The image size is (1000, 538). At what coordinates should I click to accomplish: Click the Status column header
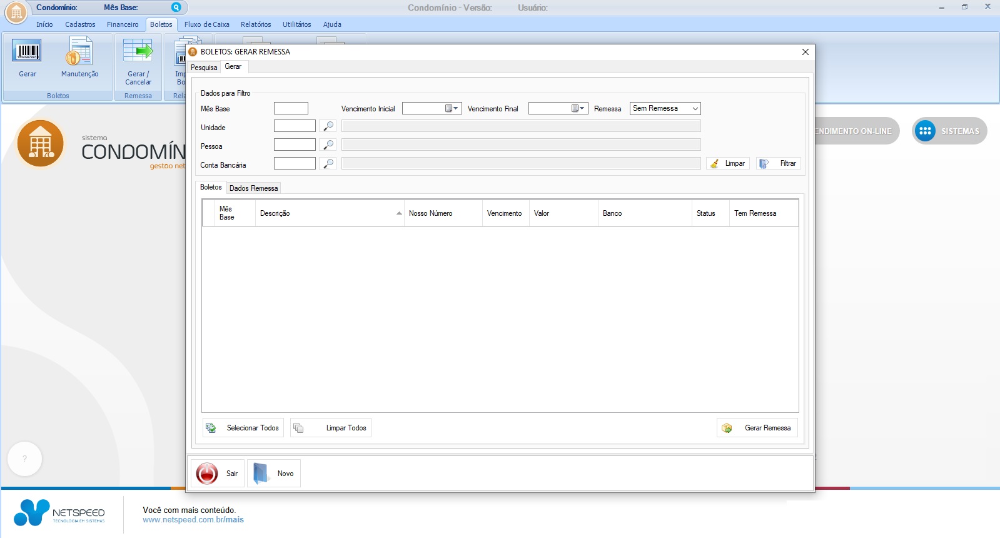(x=710, y=213)
